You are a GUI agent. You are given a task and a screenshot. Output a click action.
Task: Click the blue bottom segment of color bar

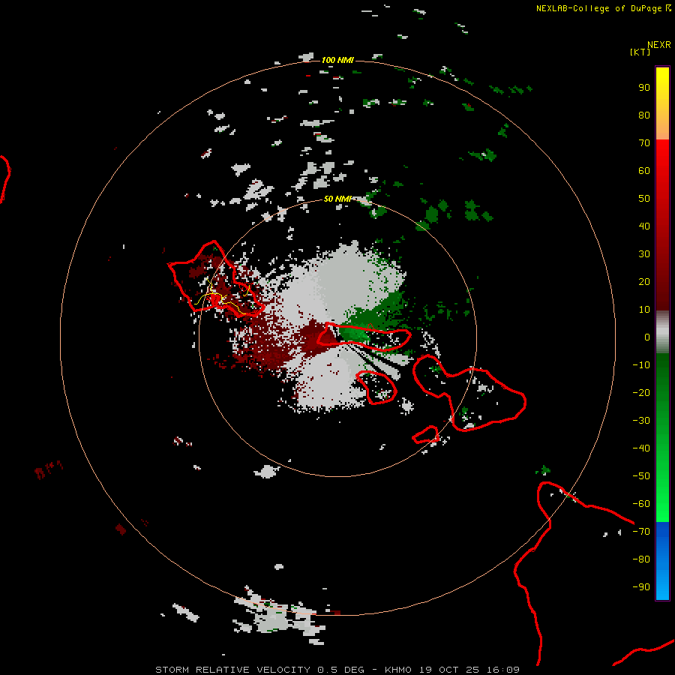(x=662, y=561)
